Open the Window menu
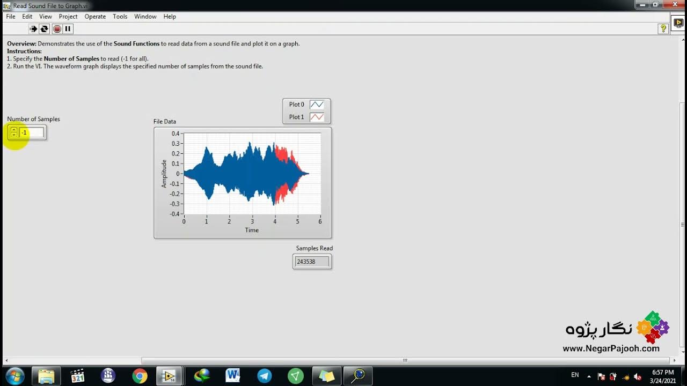Viewport: 687px width, 386px height. point(145,17)
